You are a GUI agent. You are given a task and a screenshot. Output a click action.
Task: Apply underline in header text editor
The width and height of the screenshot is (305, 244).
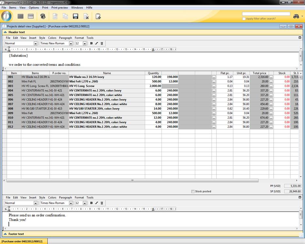pyautogui.click(x=102, y=44)
